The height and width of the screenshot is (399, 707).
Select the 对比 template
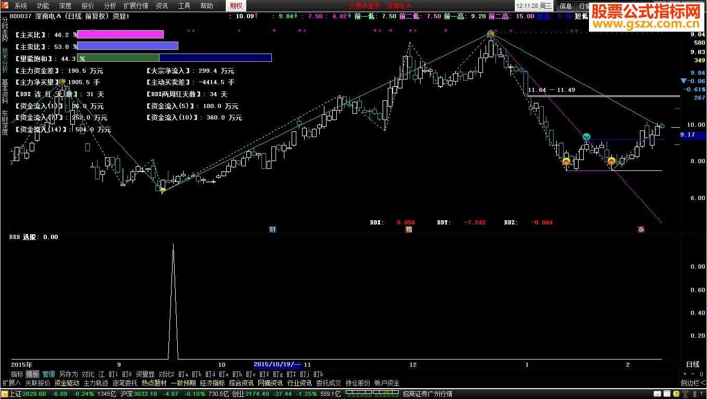(88, 374)
